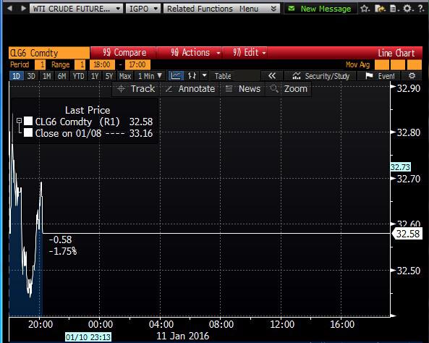The image size is (429, 343).
Task: Expand Related Functions Menu
Action: [x=221, y=9]
